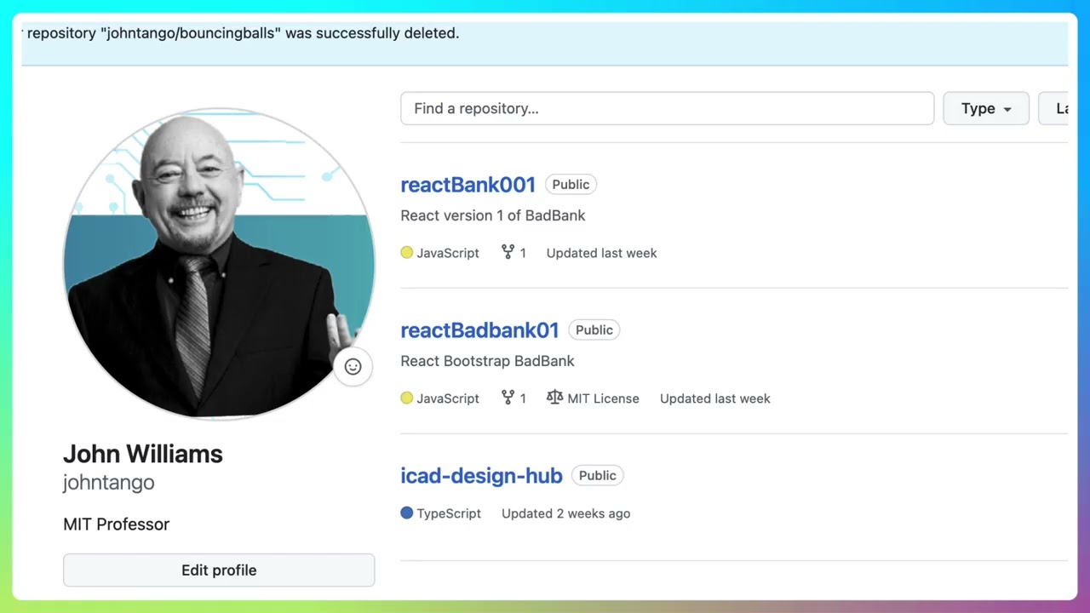Click 'React Bootstrap BadBank' description
The image size is (1090, 613).
click(487, 361)
